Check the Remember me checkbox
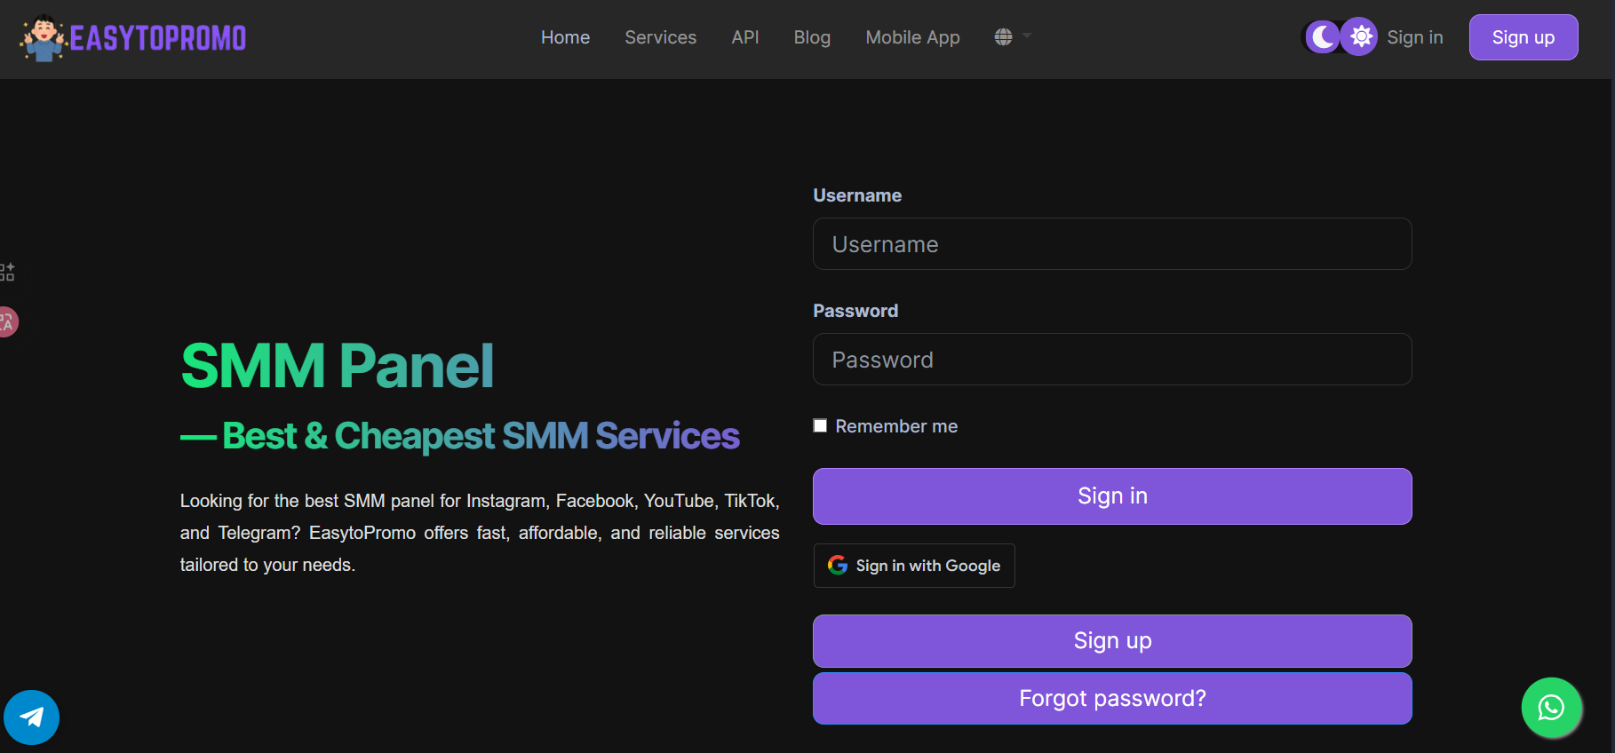 click(x=820, y=426)
